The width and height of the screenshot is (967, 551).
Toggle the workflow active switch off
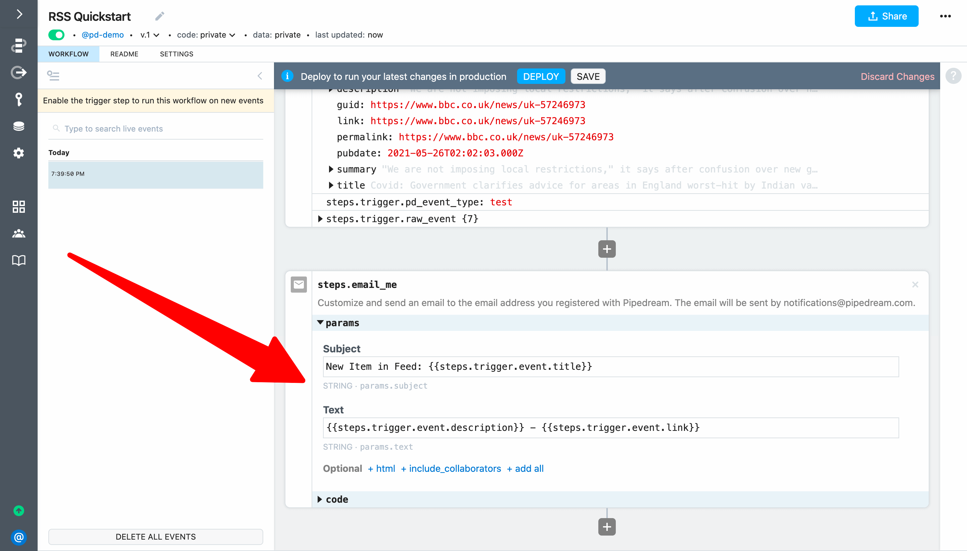pyautogui.click(x=56, y=35)
